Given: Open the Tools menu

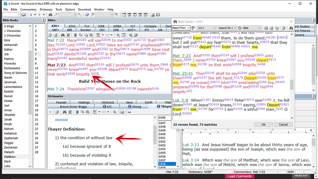Looking at the screenshot, I should coord(59,9).
